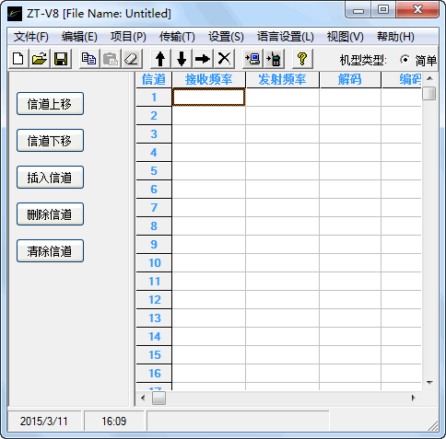Select channel row header 8

[154, 226]
